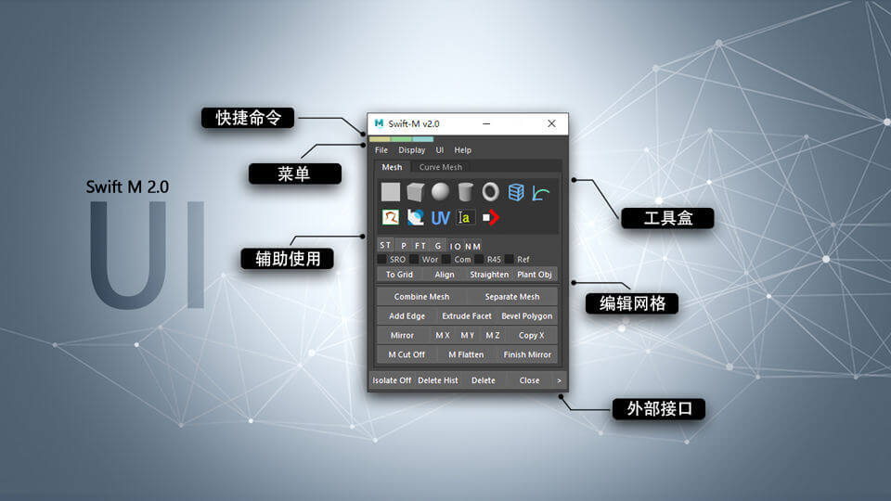Expand the panel with the > arrow
The image size is (891, 501).
[559, 380]
